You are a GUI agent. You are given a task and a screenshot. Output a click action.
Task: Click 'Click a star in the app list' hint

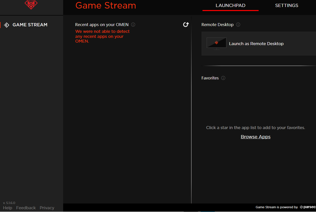(x=256, y=128)
